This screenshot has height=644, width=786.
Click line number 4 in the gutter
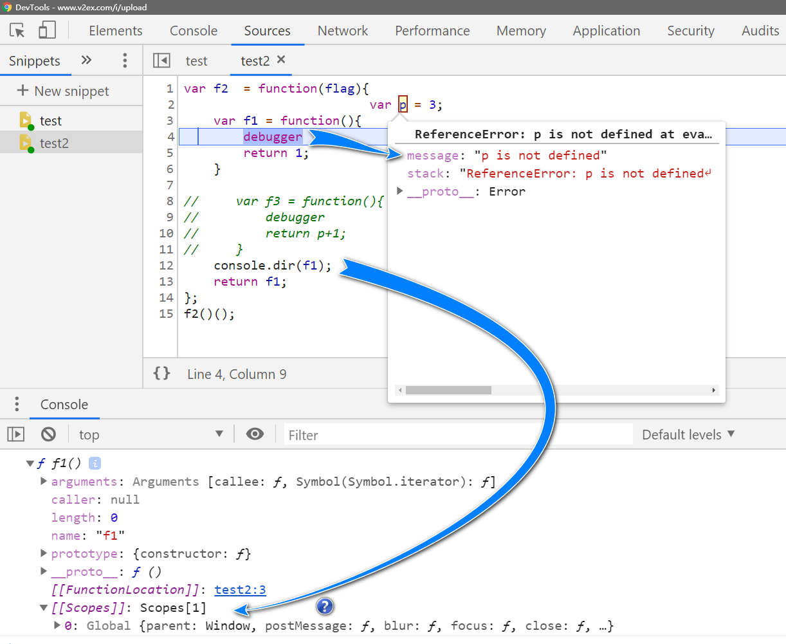click(170, 136)
